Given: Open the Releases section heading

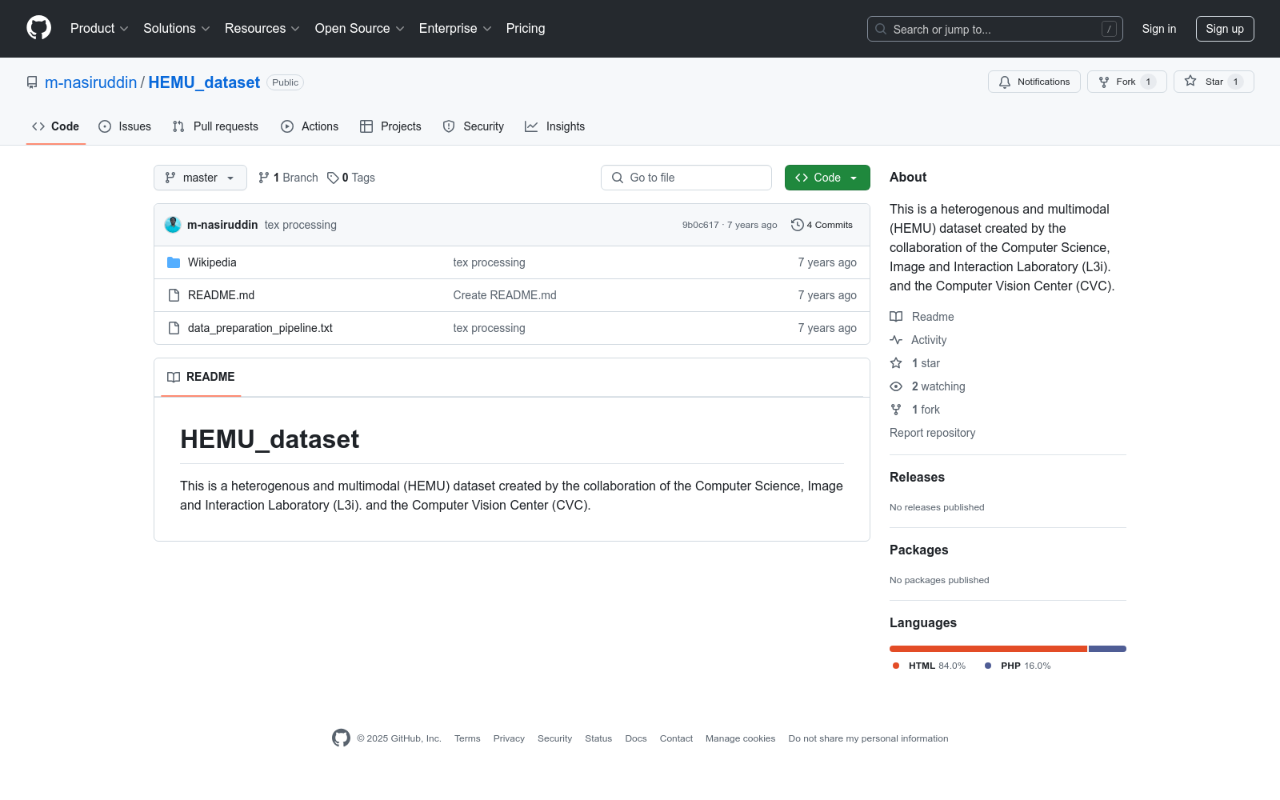Looking at the screenshot, I should click(917, 477).
